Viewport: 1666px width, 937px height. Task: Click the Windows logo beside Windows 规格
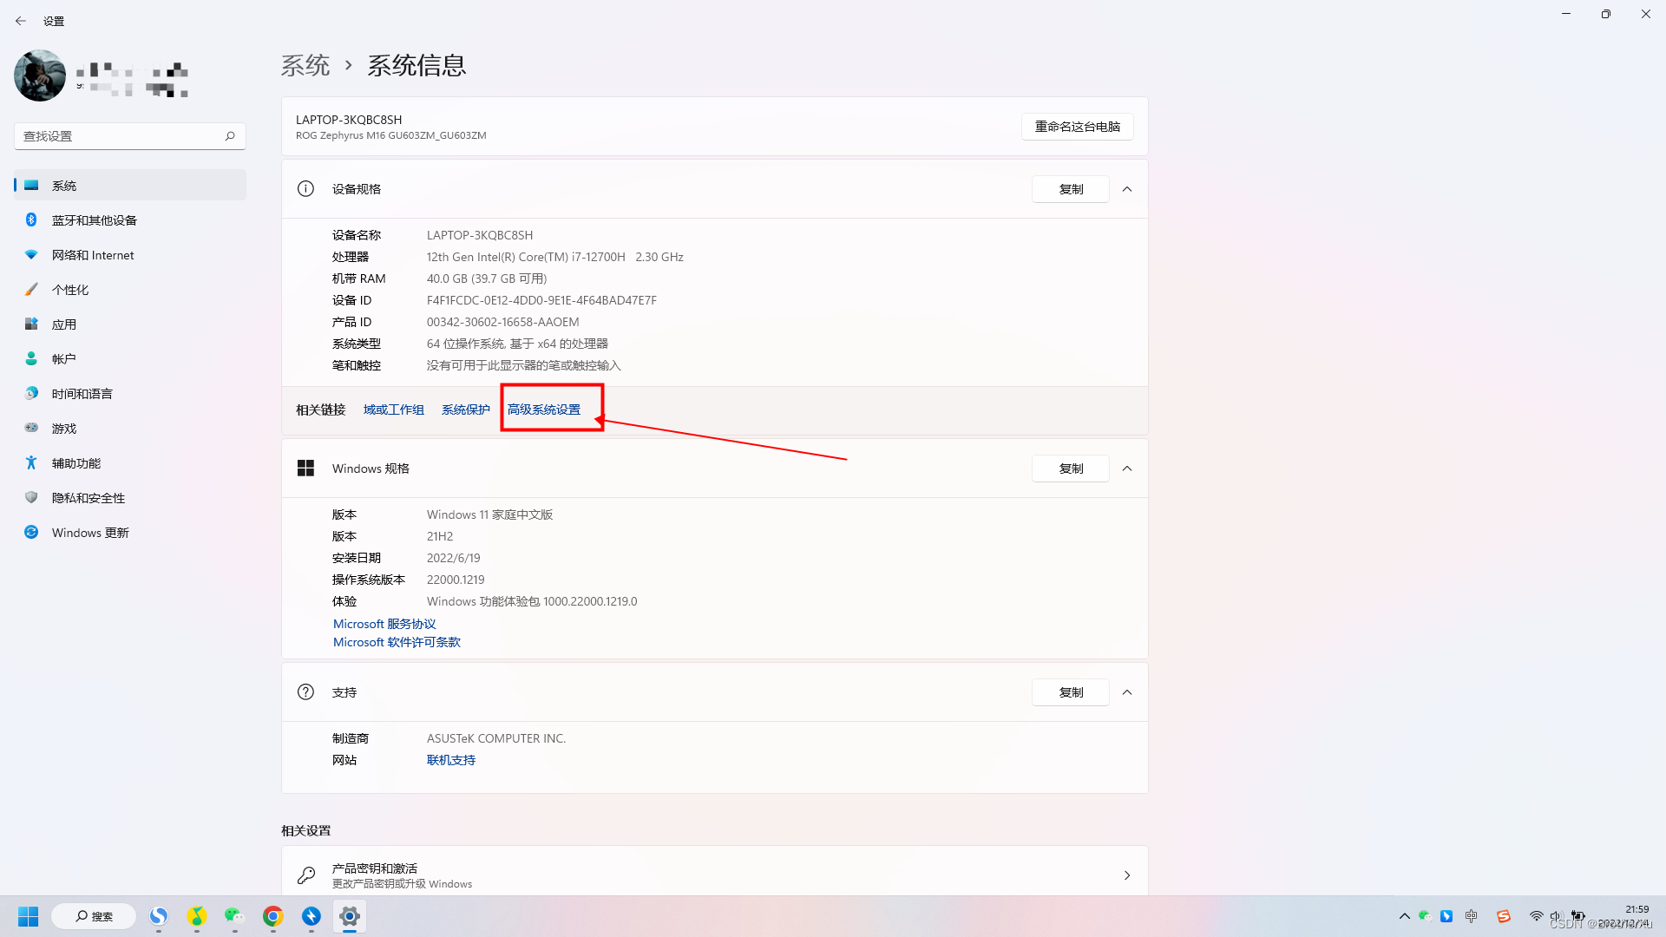pyautogui.click(x=305, y=468)
